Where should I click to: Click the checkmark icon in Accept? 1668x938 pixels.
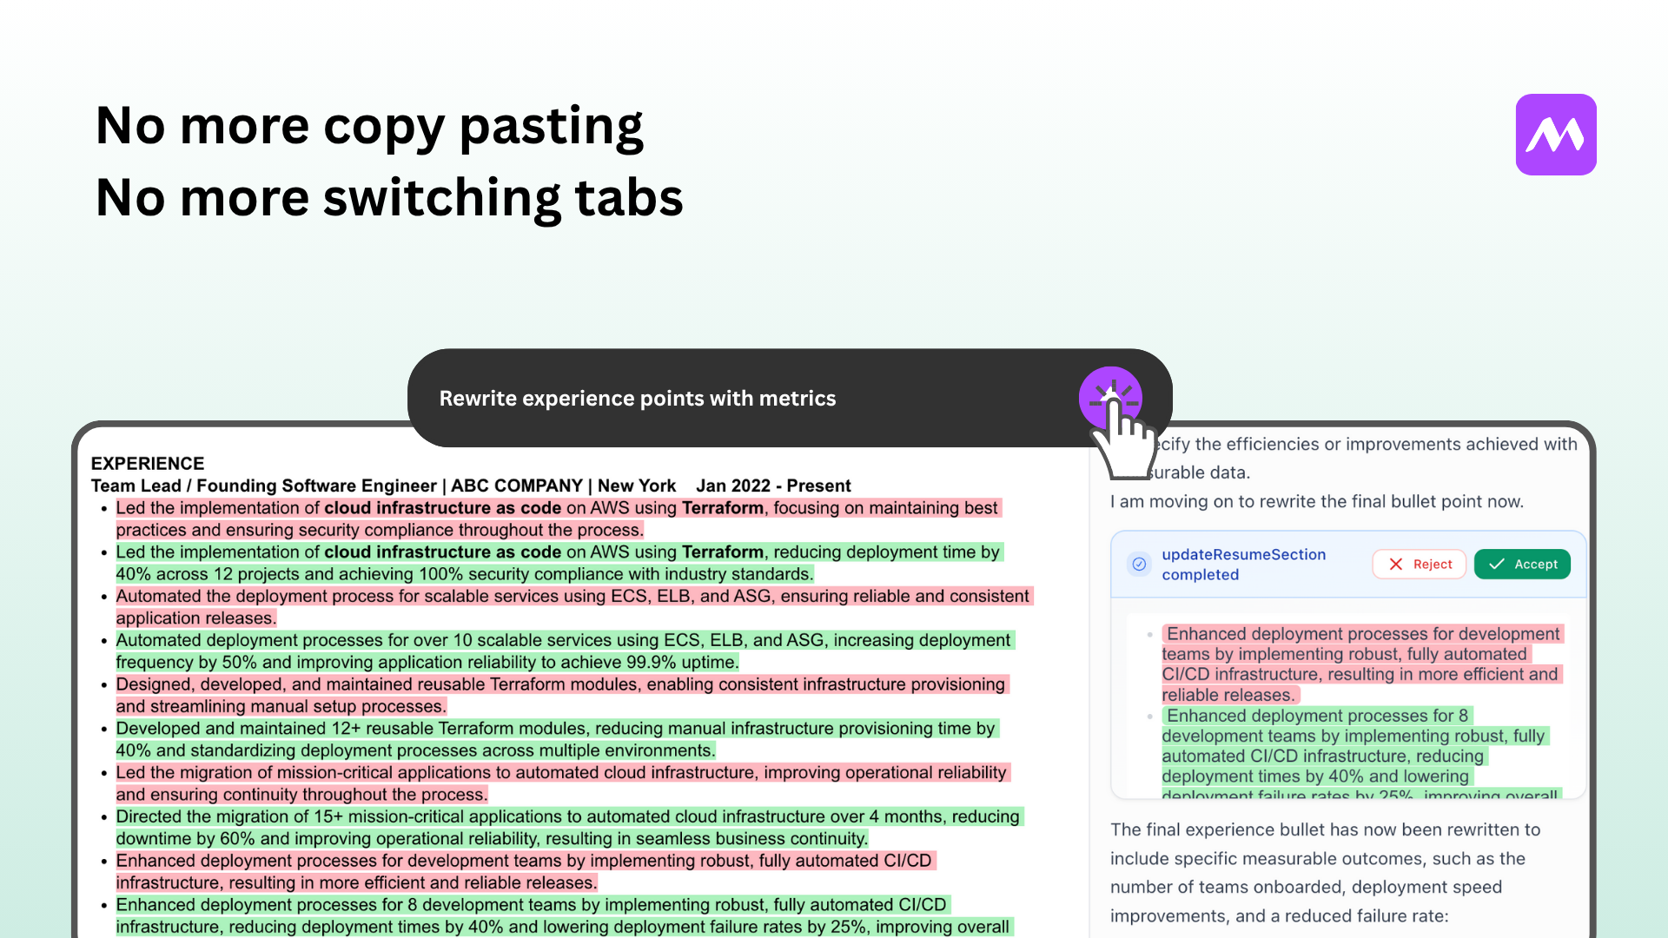[x=1497, y=565]
